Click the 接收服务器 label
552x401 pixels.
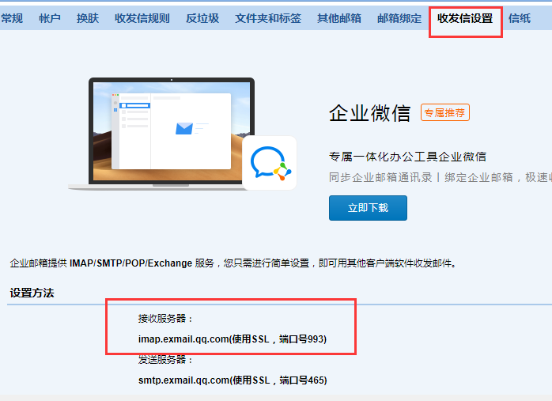165,319
